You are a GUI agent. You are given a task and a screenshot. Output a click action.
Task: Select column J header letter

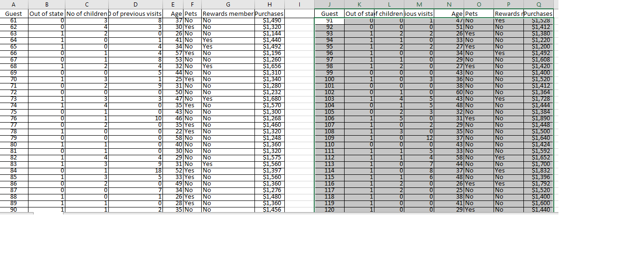(x=329, y=5)
